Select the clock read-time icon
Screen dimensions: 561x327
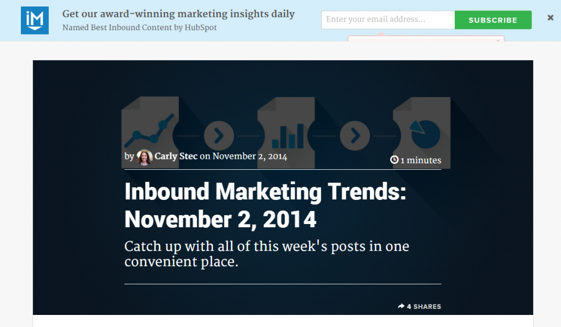point(394,160)
